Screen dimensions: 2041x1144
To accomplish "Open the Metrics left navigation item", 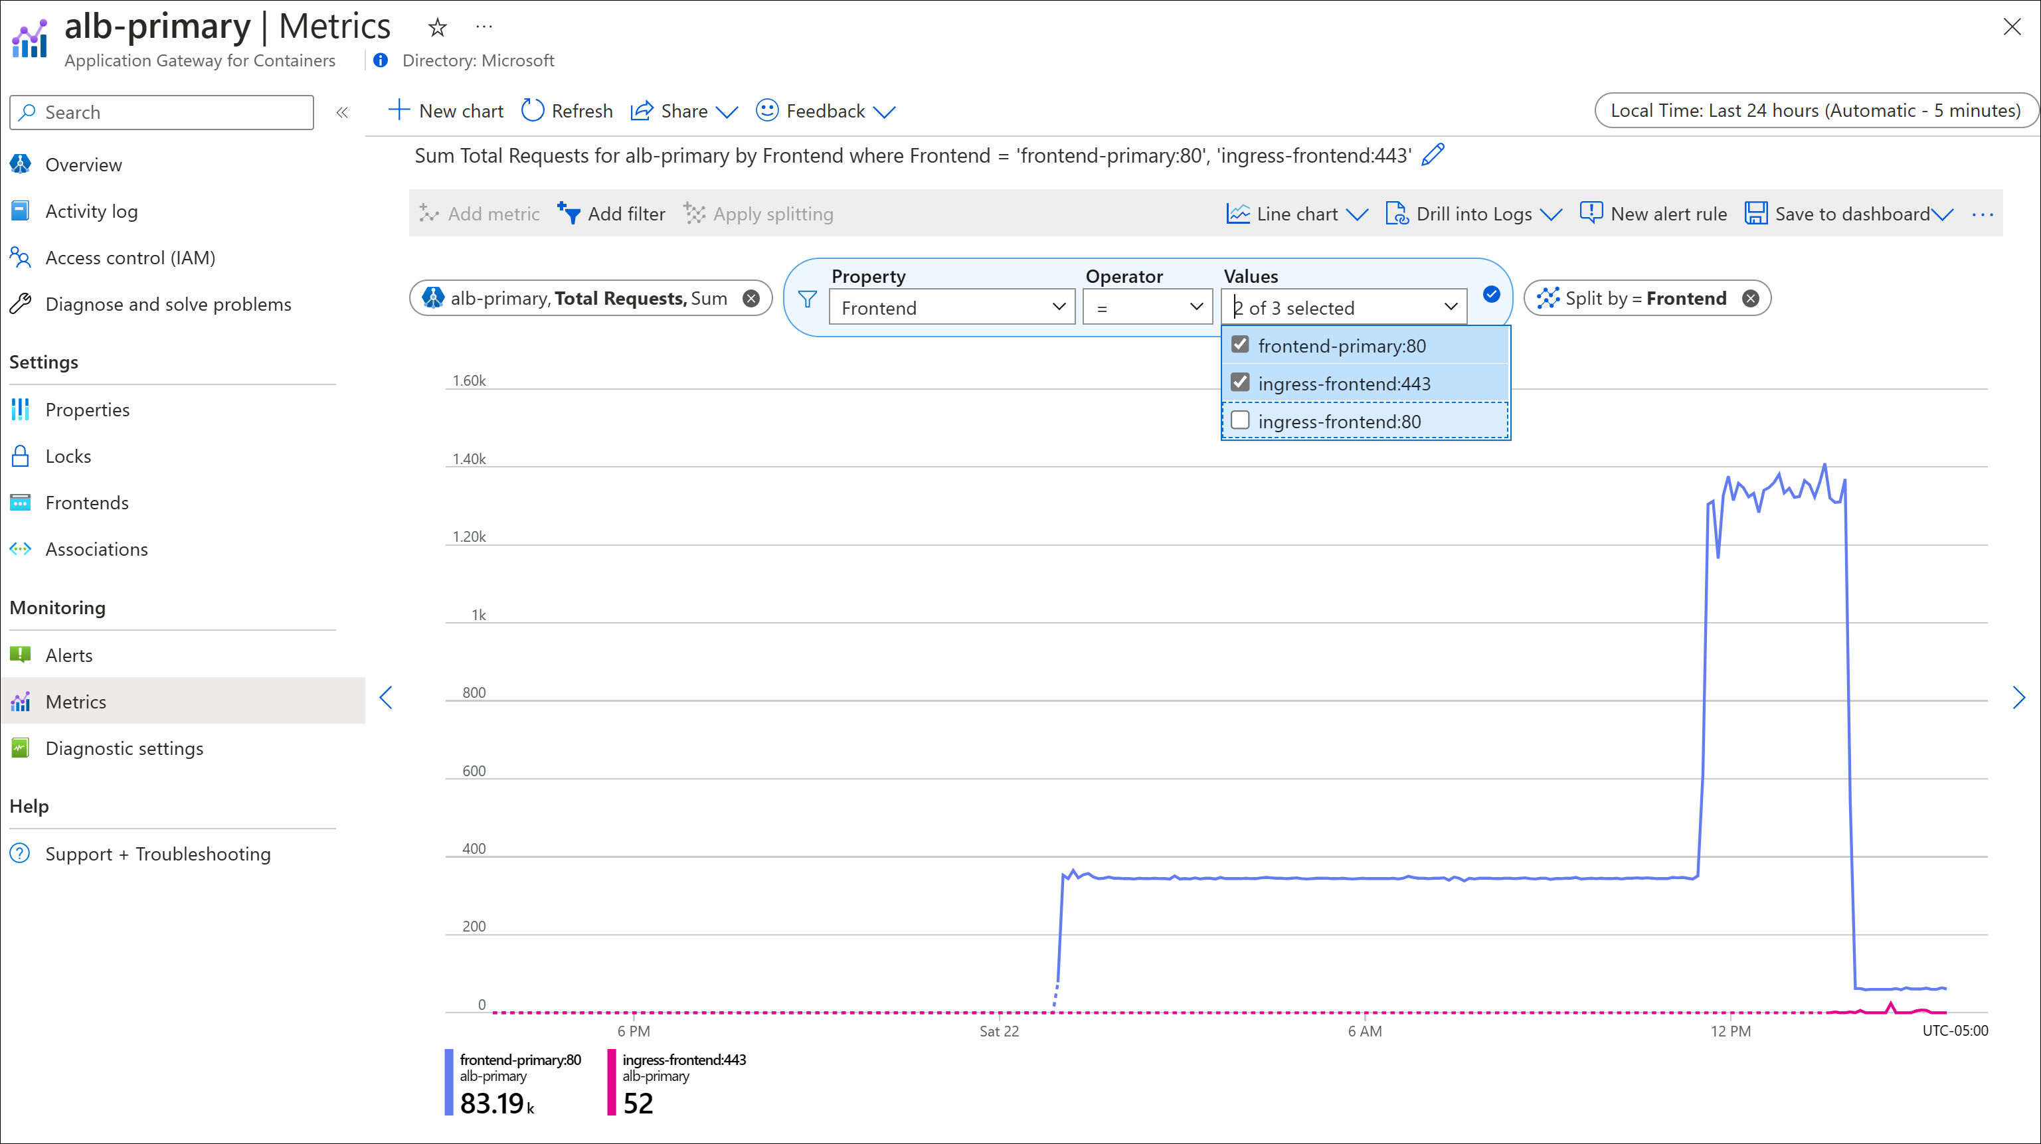I will (x=77, y=701).
